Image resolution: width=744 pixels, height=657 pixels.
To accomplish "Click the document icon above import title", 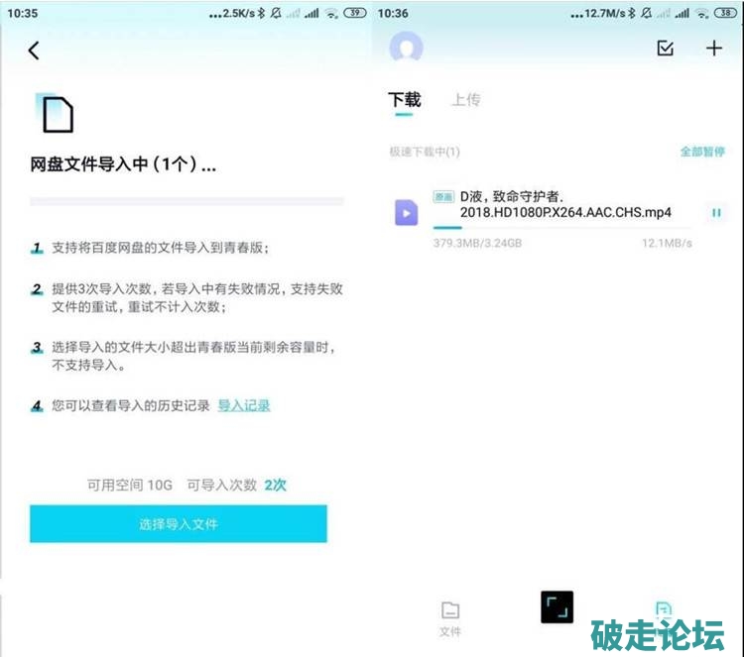I will click(x=58, y=115).
